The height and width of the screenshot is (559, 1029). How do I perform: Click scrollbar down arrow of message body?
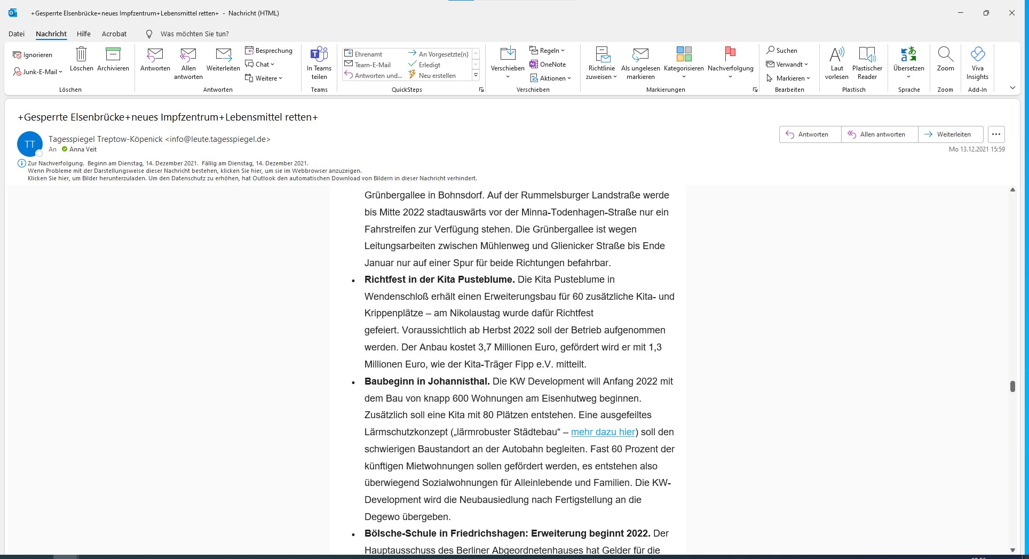tap(1012, 550)
